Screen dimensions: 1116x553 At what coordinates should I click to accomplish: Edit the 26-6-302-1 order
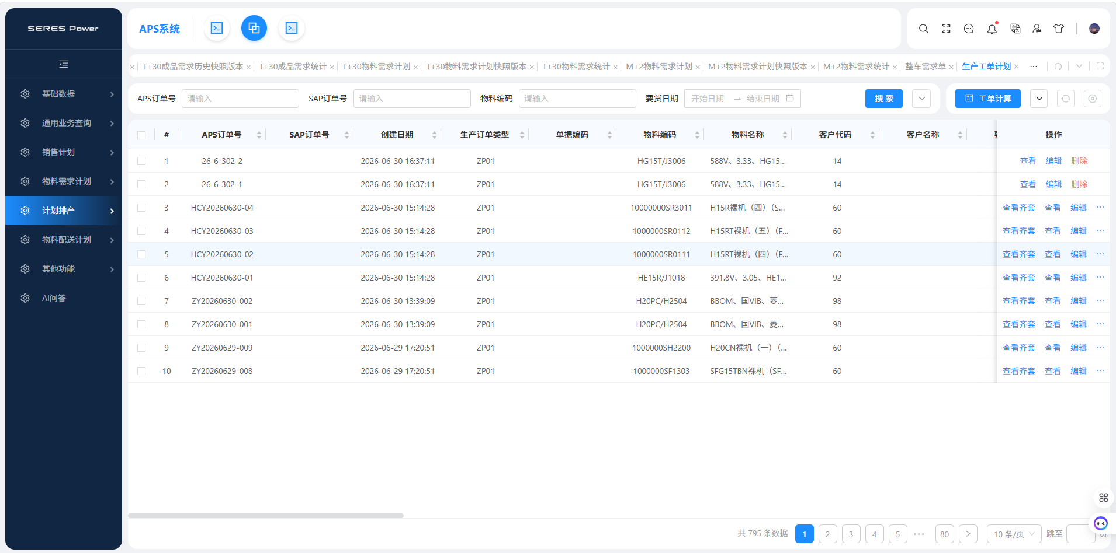tap(1053, 184)
